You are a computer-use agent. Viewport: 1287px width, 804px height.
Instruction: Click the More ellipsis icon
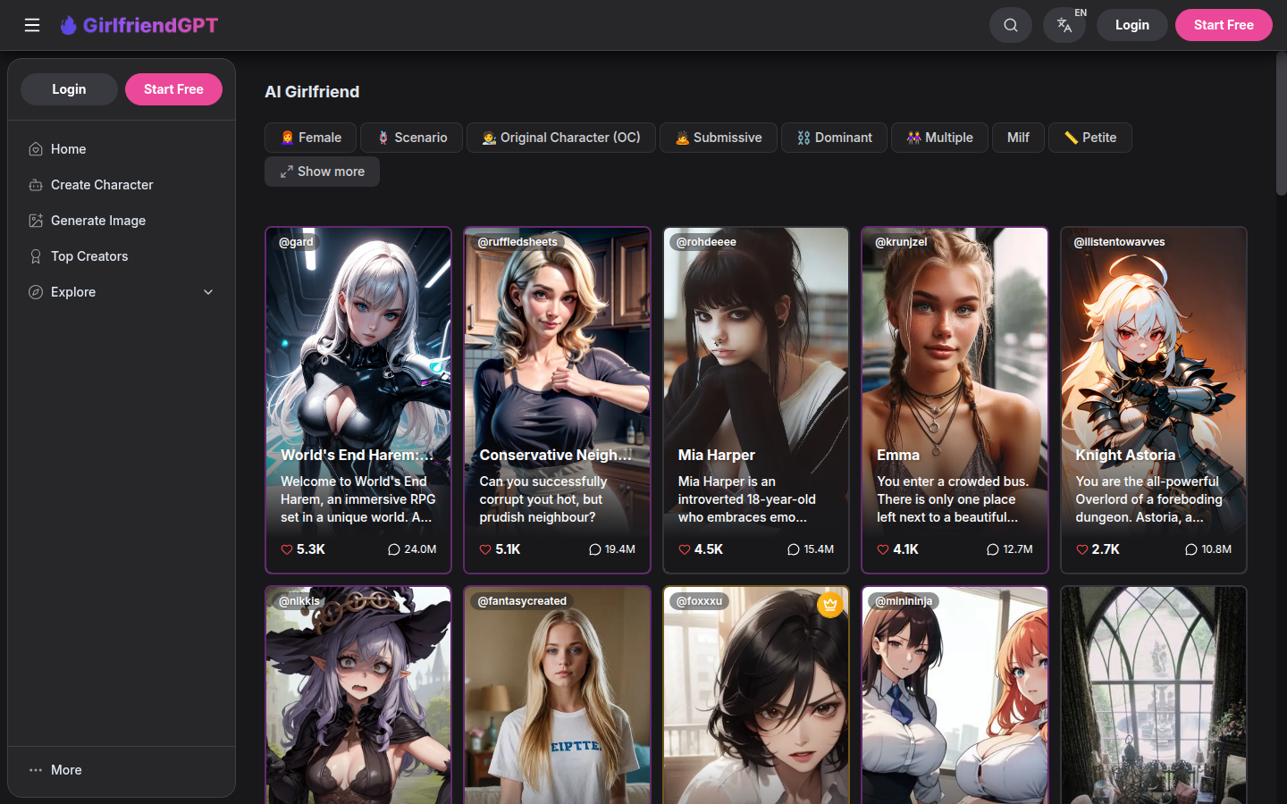pos(36,770)
